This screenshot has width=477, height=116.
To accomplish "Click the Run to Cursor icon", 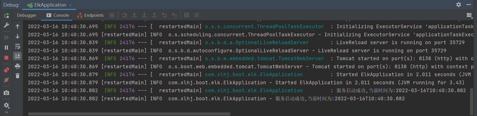I will coord(174,15).
